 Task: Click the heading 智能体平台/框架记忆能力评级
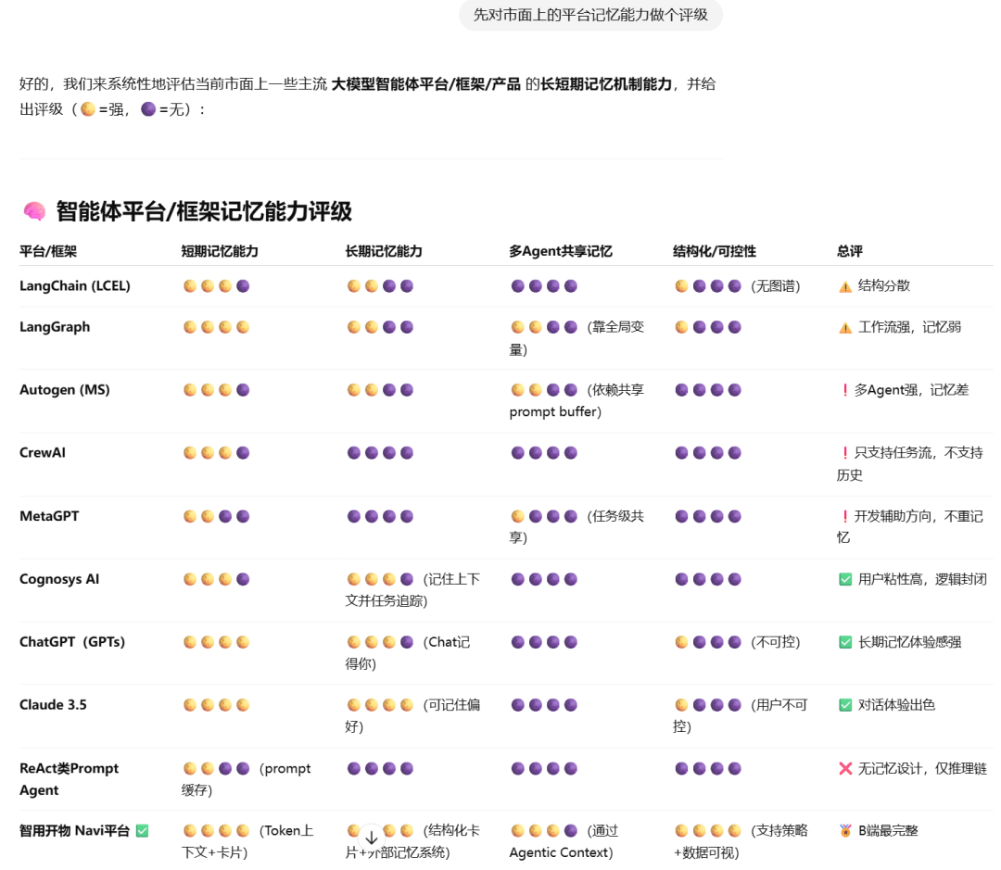pyautogui.click(x=204, y=211)
